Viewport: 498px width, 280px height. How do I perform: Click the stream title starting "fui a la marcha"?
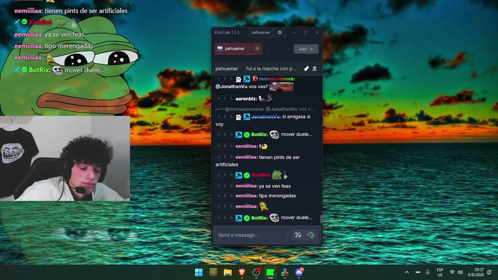[271, 68]
